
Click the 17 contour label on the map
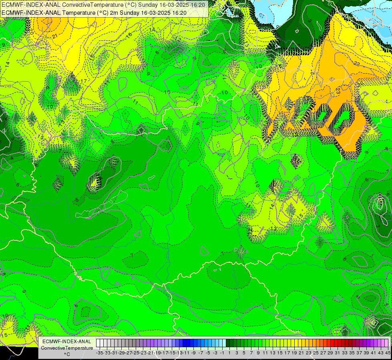84,81
